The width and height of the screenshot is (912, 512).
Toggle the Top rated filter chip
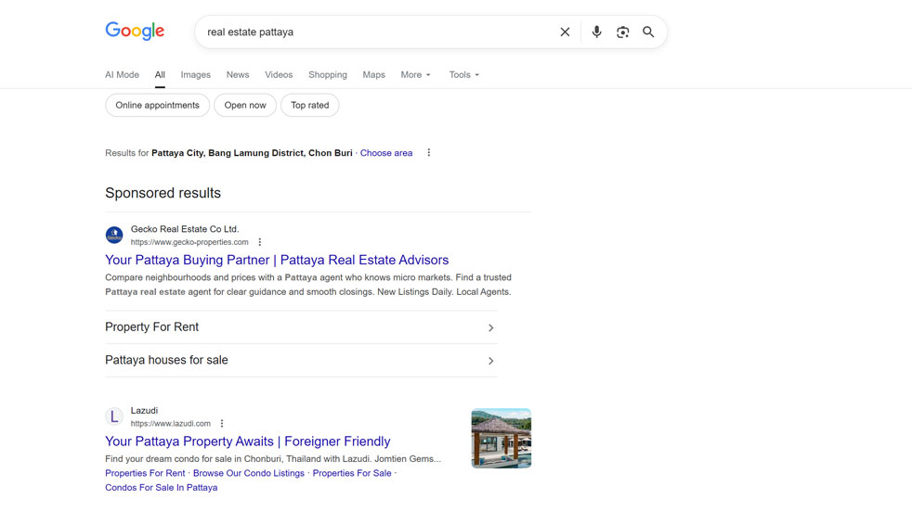[309, 106]
